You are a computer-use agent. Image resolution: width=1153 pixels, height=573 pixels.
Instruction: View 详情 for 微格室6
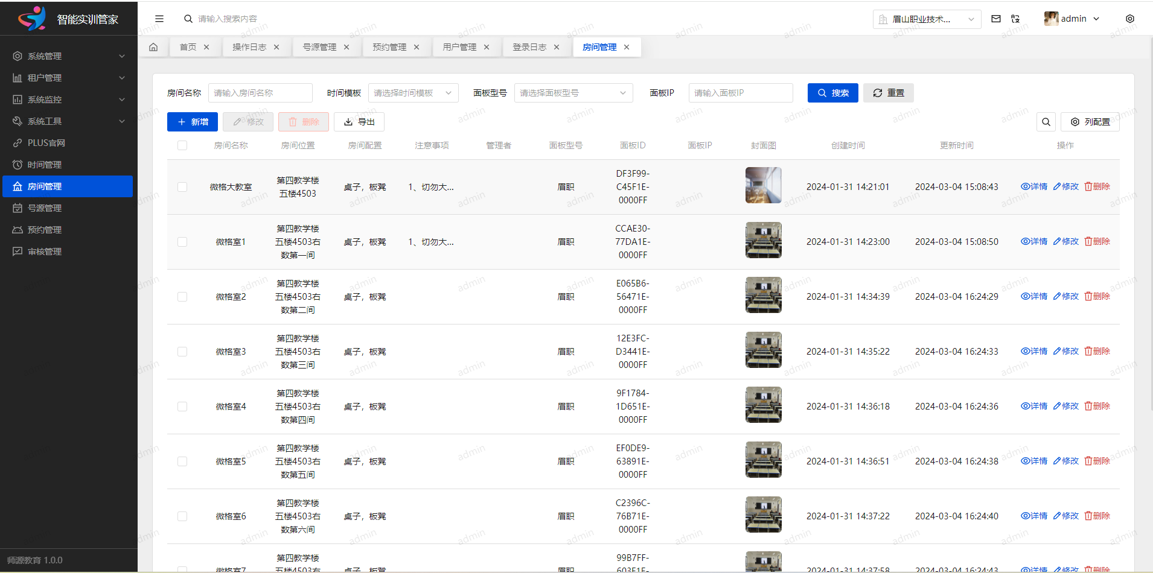1034,516
